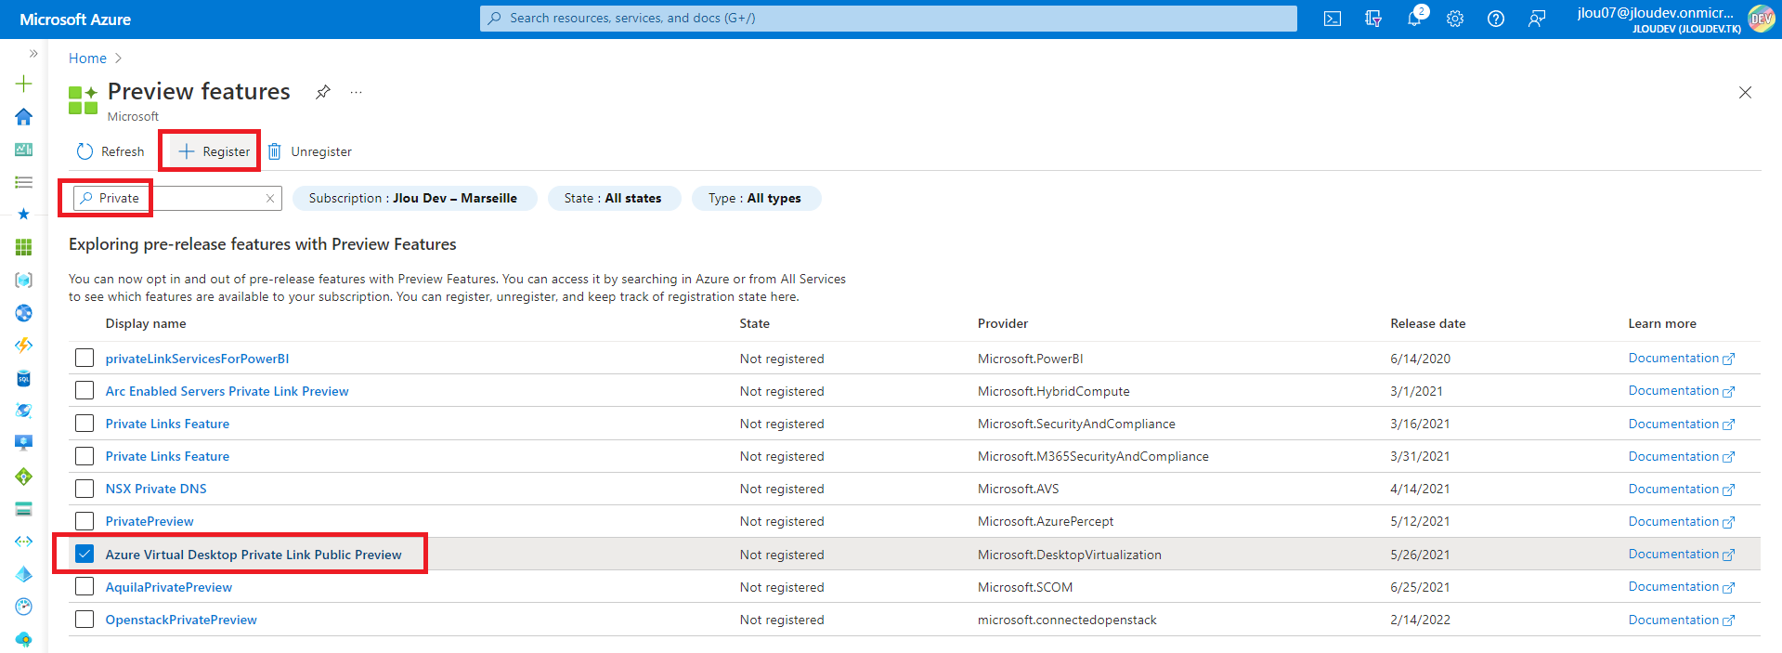Viewport: 1782px width, 653px height.
Task: Open SQL databases icon in sidebar
Action: 24,378
